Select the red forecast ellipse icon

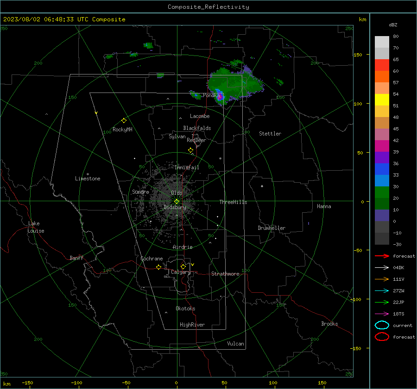point(382,337)
